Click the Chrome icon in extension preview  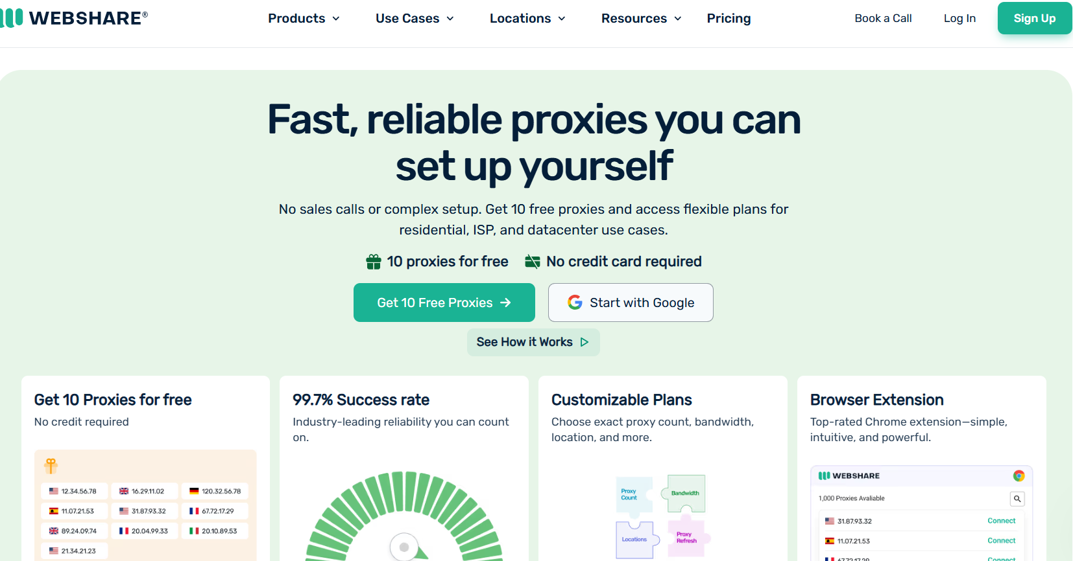[x=1019, y=475]
